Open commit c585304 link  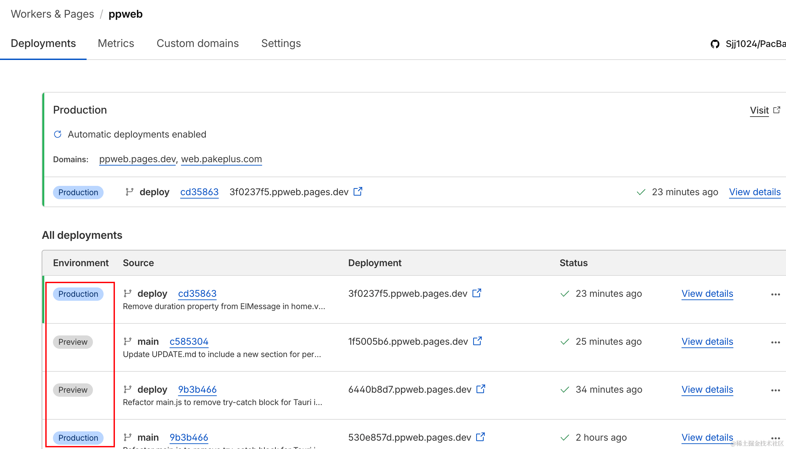click(189, 341)
